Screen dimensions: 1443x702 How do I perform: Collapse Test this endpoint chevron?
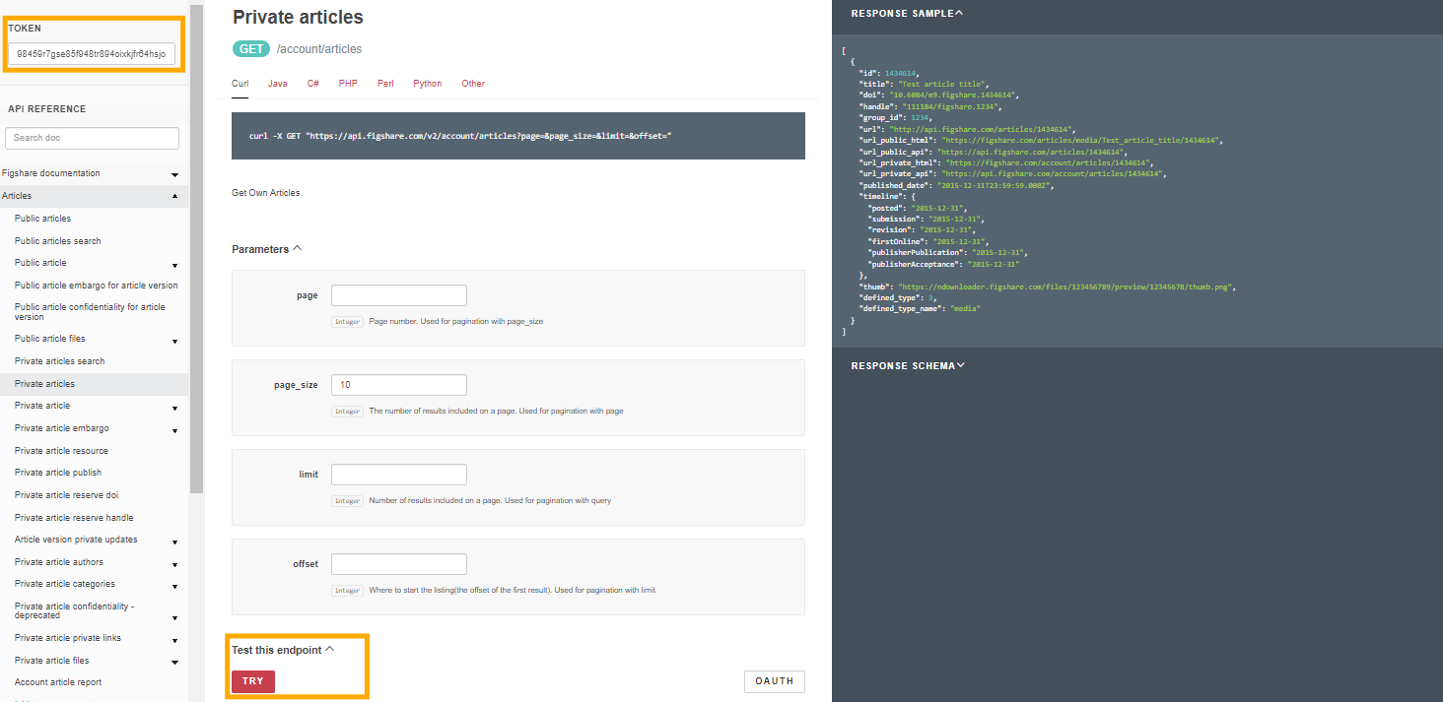coord(330,650)
